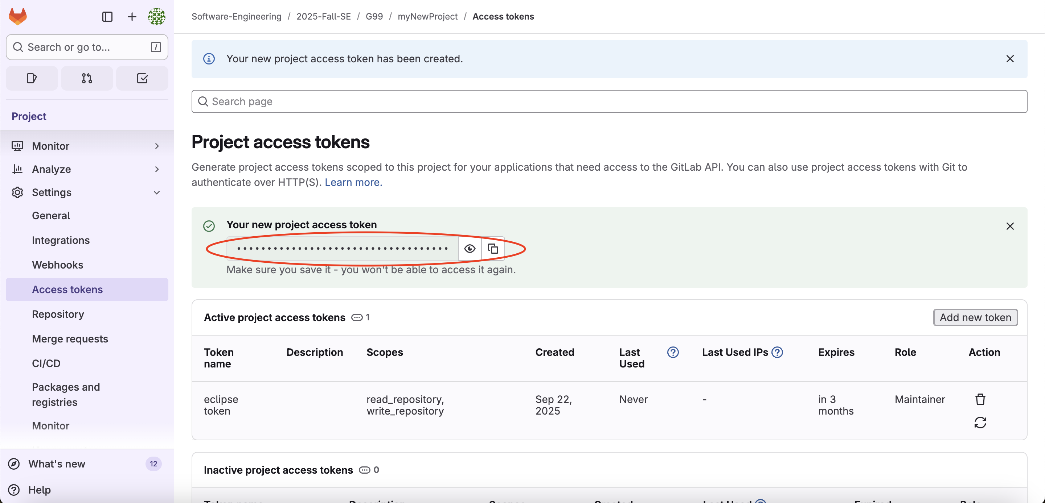Open the Webhooks settings page
Image resolution: width=1045 pixels, height=503 pixels.
[x=58, y=265]
